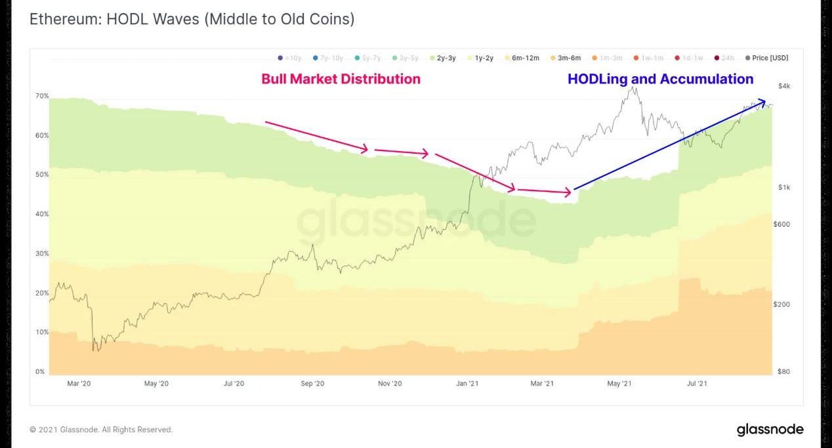Click the chart title Ethereum HODL Waves
This screenshot has width=832, height=448.
click(192, 19)
